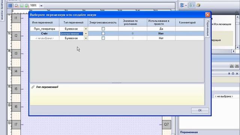Click '< не выбрана >' field in properties panel

pyautogui.click(x=226, y=96)
